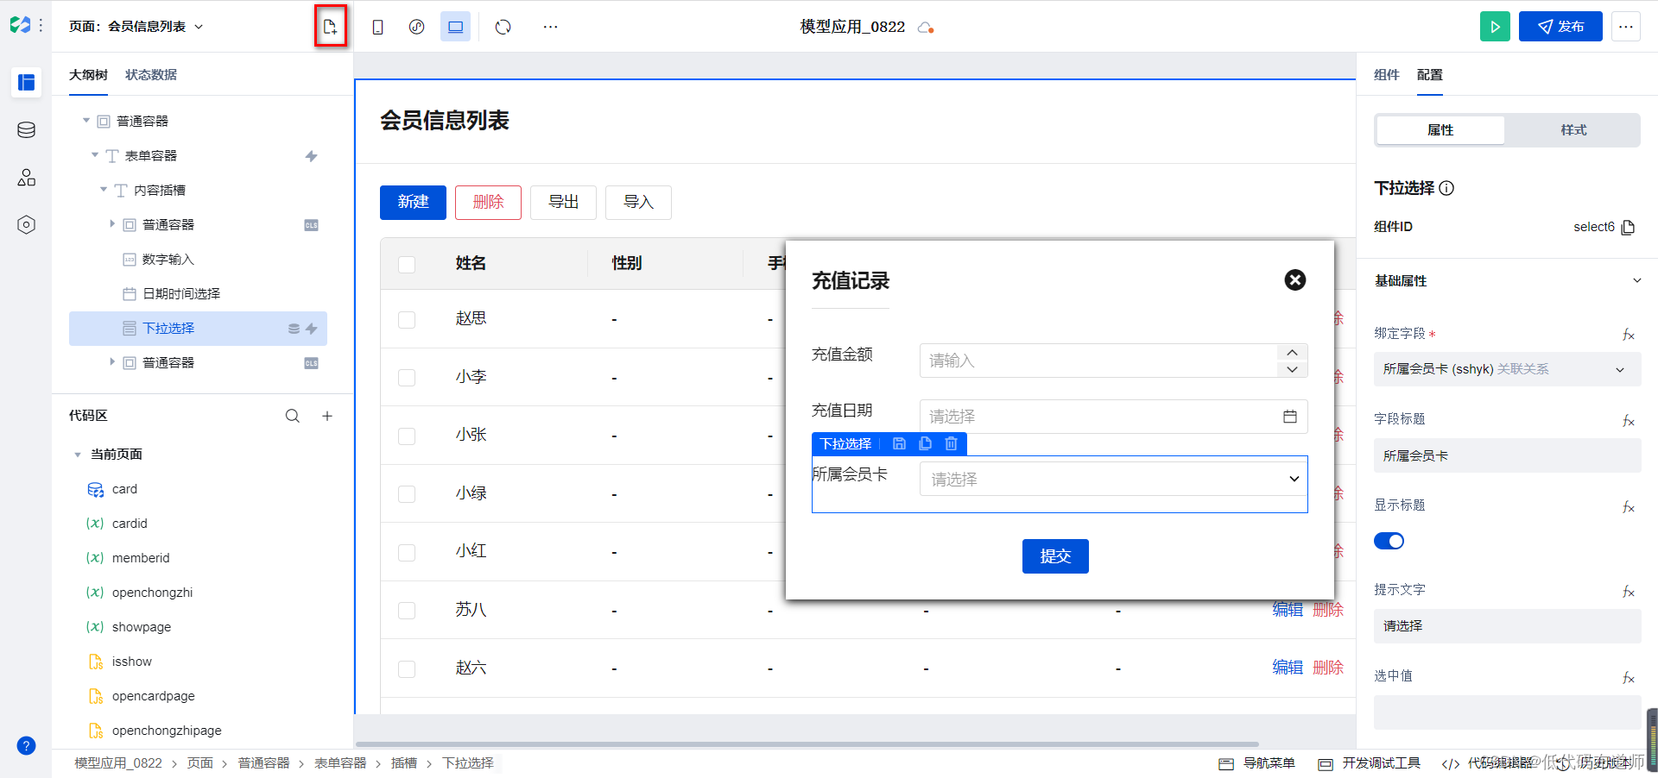Open the 所属会员卡 请选择 dropdown in dialog

click(1114, 479)
